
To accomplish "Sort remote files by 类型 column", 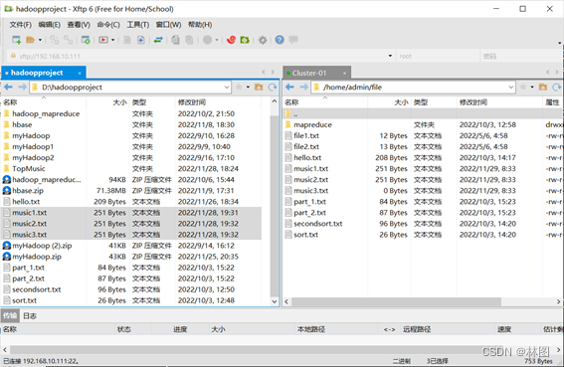I will point(434,102).
